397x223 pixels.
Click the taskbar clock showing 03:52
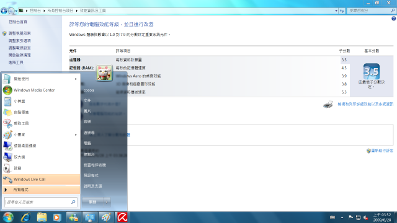[x=382, y=217]
